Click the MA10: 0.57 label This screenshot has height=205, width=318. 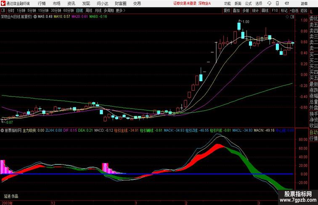pos(62,17)
